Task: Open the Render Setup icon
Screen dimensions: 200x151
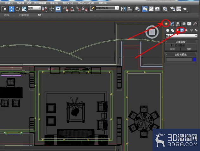Action: (172, 9)
